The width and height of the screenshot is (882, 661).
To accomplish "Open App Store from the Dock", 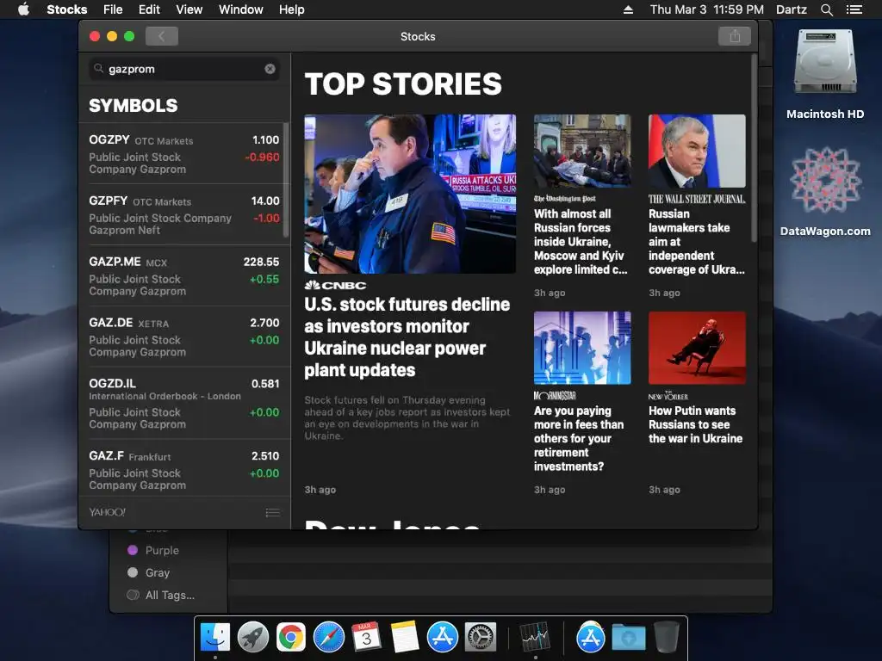I will coord(442,637).
